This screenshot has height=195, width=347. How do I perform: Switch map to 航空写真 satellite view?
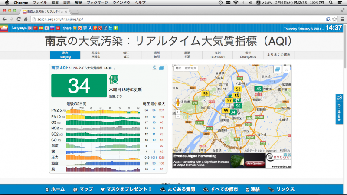[x=190, y=69]
